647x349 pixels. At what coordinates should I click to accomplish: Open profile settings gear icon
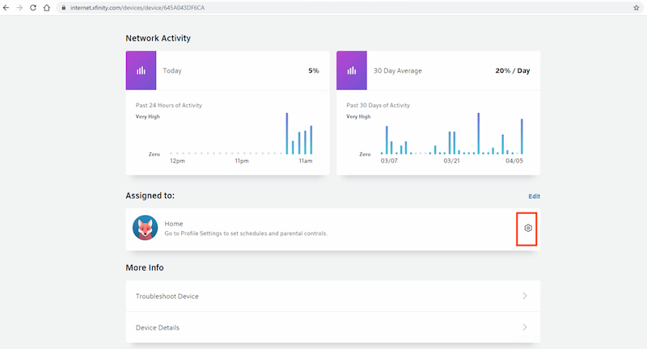(x=528, y=228)
